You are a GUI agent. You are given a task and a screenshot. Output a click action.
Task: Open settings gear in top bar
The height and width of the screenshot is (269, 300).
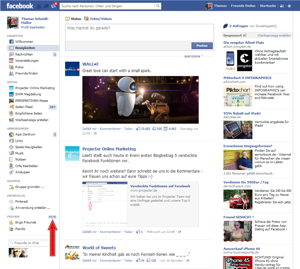click(x=289, y=6)
